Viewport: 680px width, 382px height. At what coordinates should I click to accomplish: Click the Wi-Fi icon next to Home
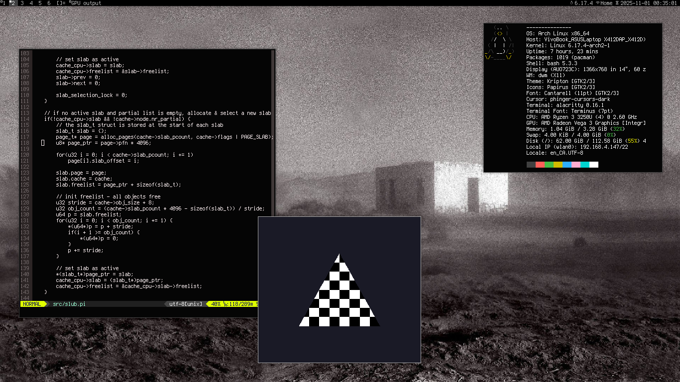tap(597, 3)
